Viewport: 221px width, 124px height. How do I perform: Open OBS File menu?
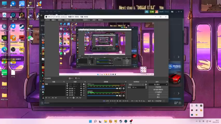point(47,20)
